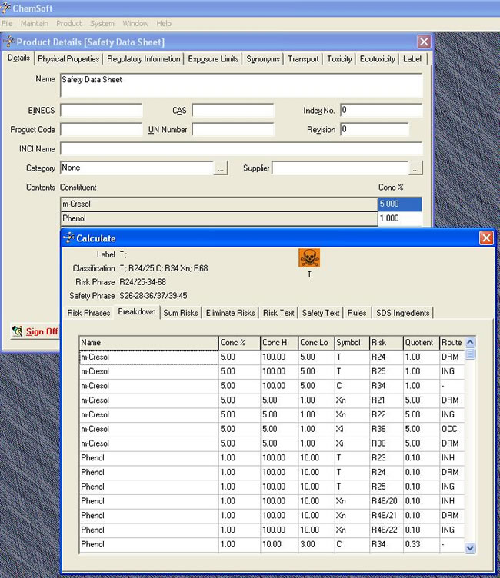The image size is (500, 578).
Task: Click the Breakdown table scrollbar thumb
Action: 470,354
